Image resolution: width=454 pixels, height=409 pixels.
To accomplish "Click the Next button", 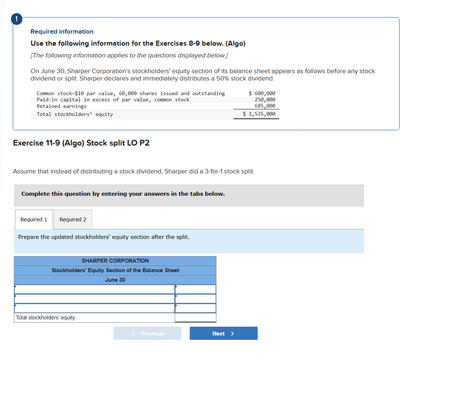I will [223, 333].
